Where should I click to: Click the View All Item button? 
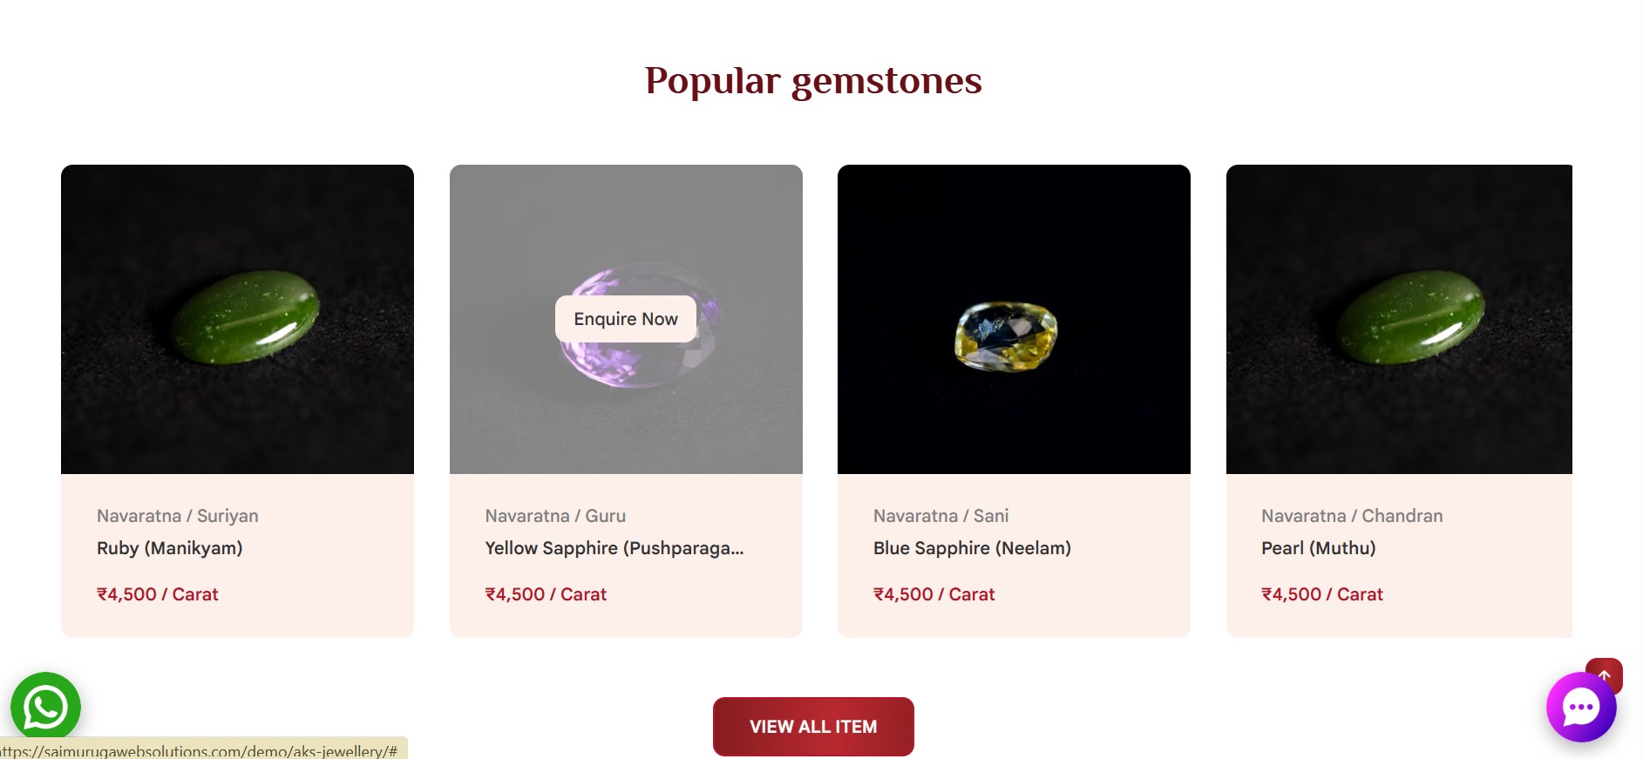point(813,727)
